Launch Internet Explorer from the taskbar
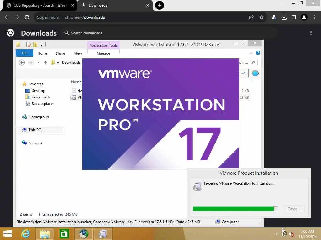This screenshot has height=240, width=321. pos(25,234)
